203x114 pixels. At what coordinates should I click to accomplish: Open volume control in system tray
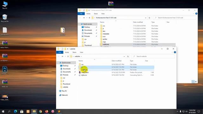pos(187,111)
